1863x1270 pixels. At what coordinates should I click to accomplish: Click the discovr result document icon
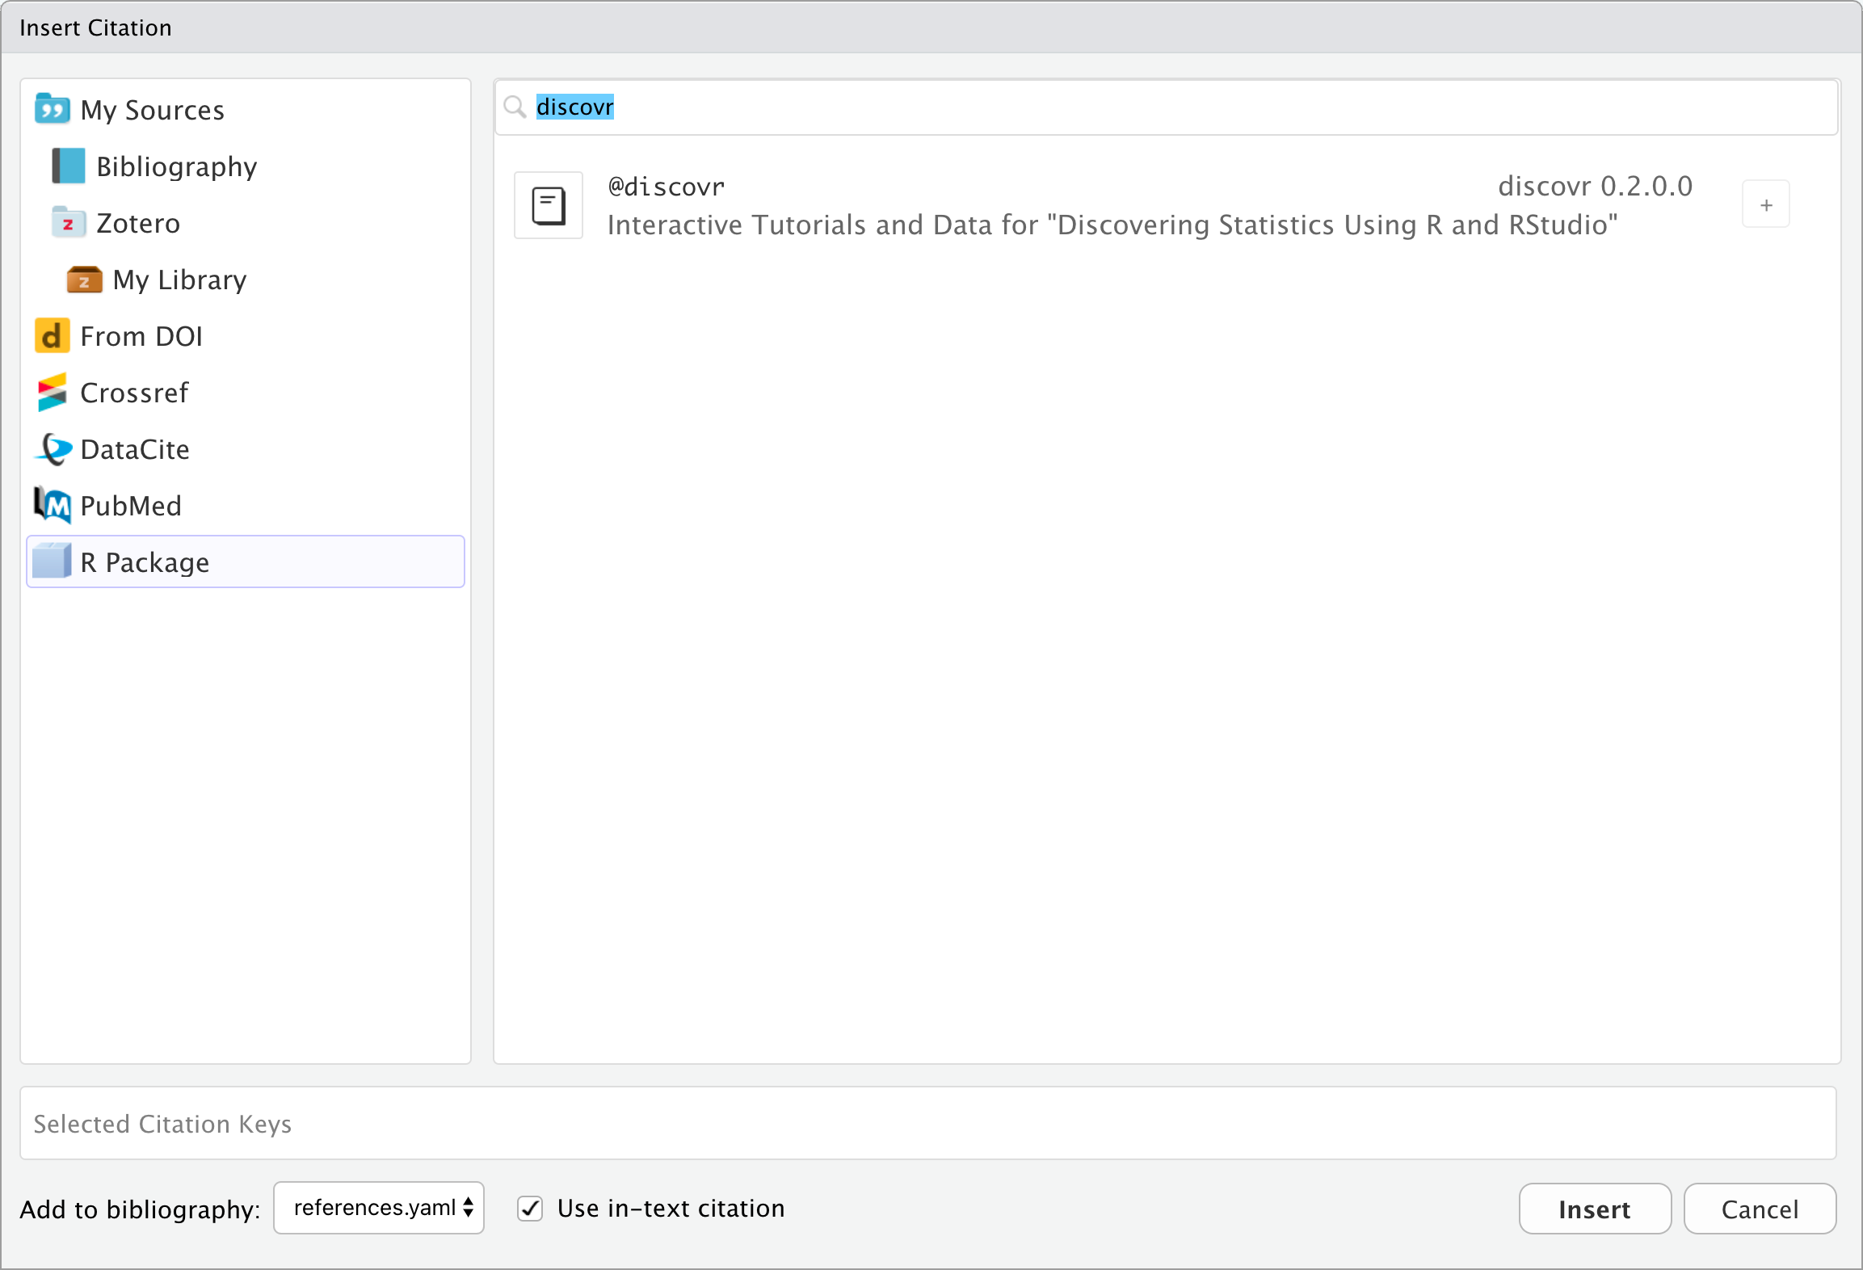coord(549,205)
